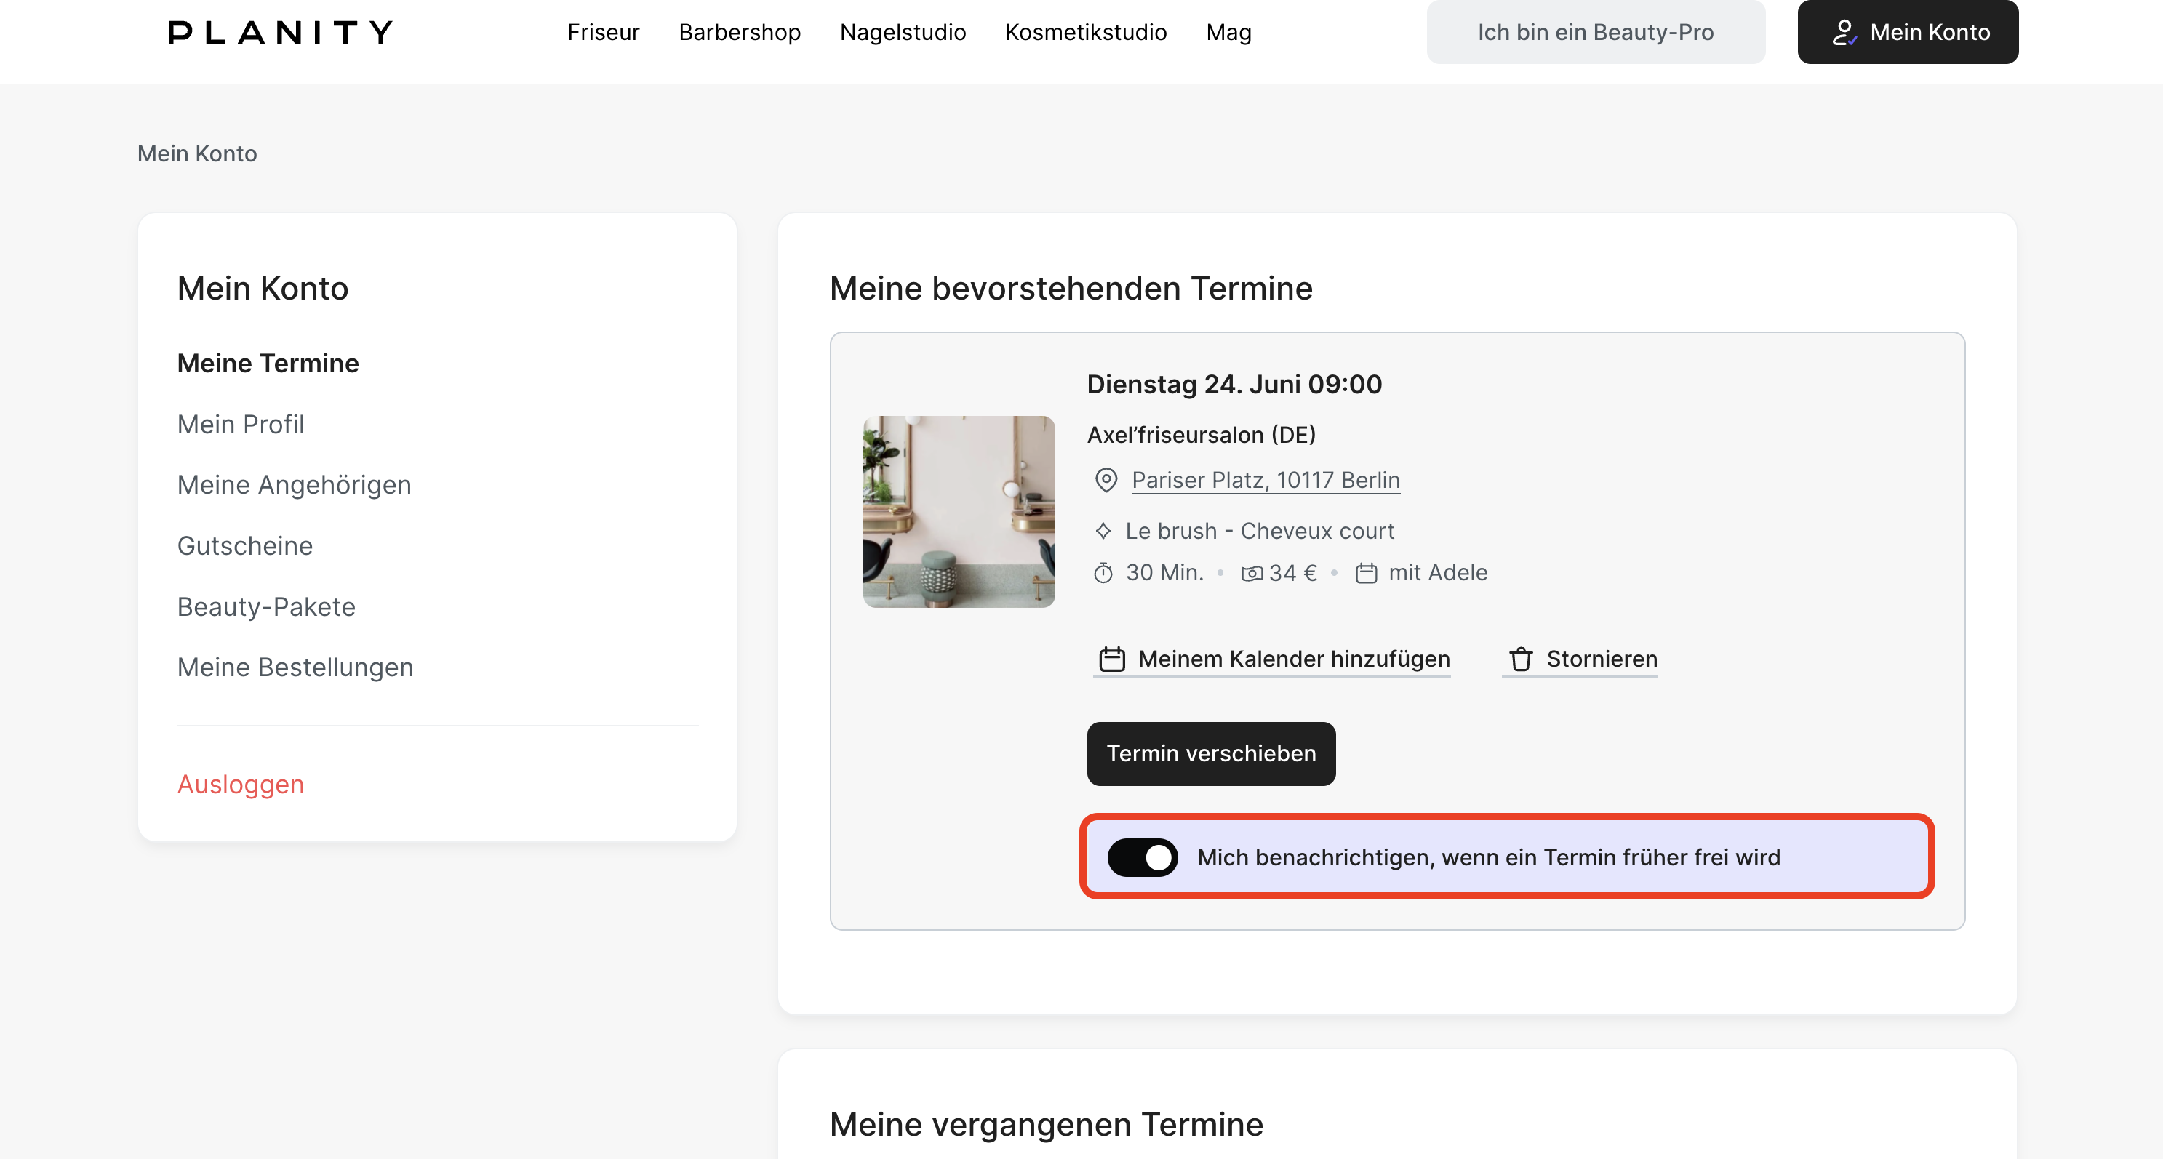
Task: Click the user icon in Mein Konto button
Action: (1844, 33)
